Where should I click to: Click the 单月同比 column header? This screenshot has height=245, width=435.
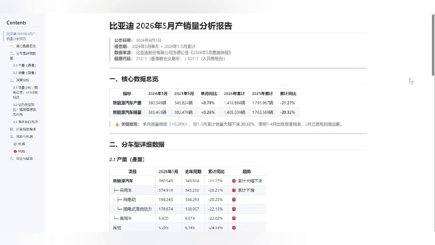(x=209, y=94)
